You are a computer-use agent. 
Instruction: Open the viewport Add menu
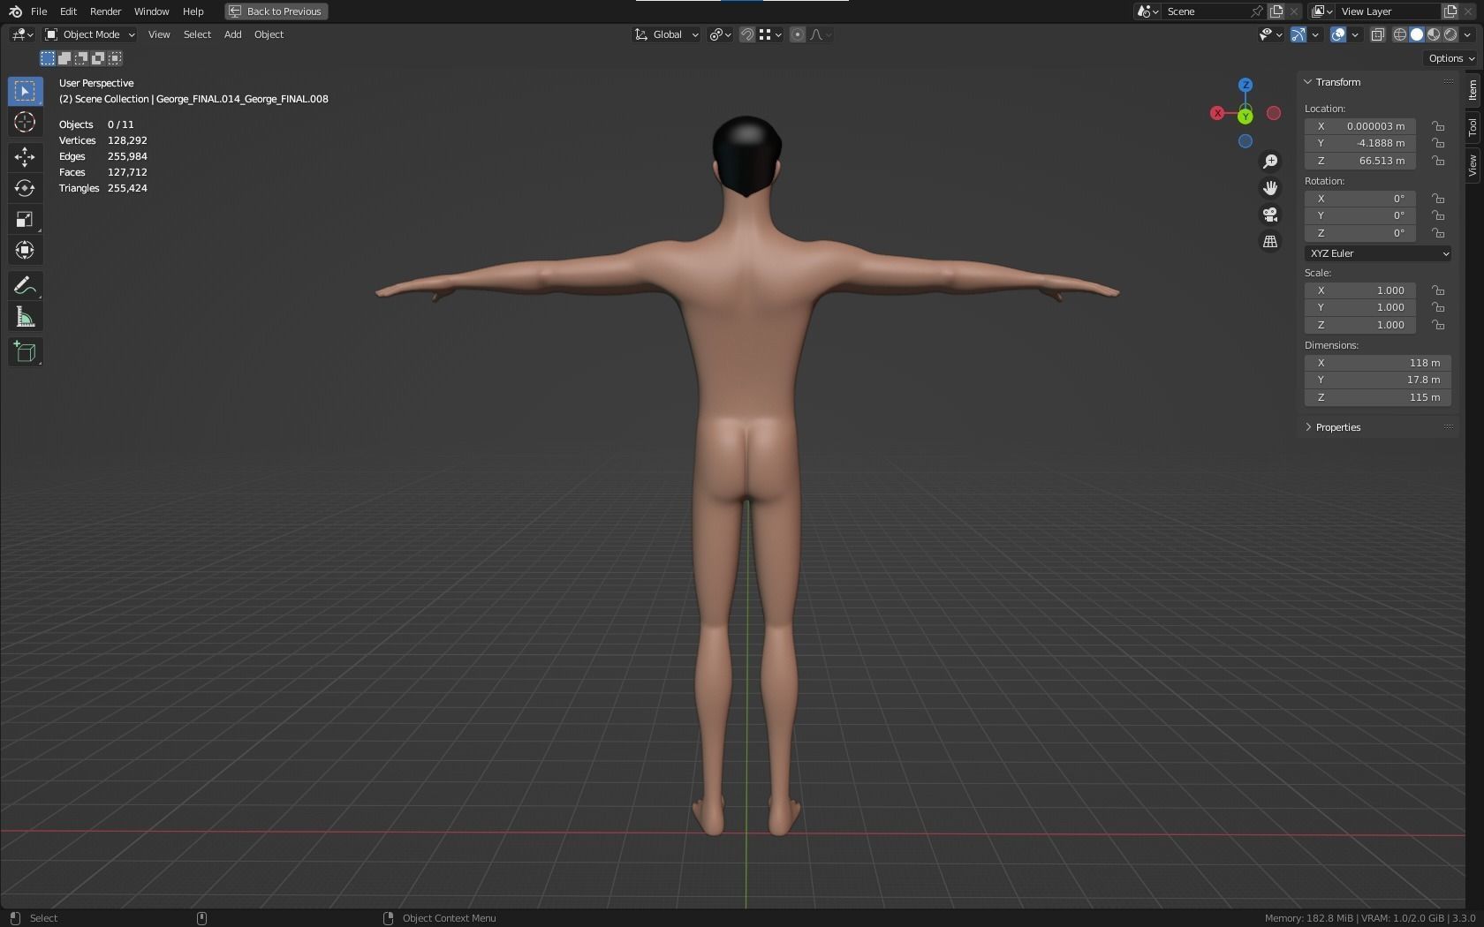click(232, 34)
